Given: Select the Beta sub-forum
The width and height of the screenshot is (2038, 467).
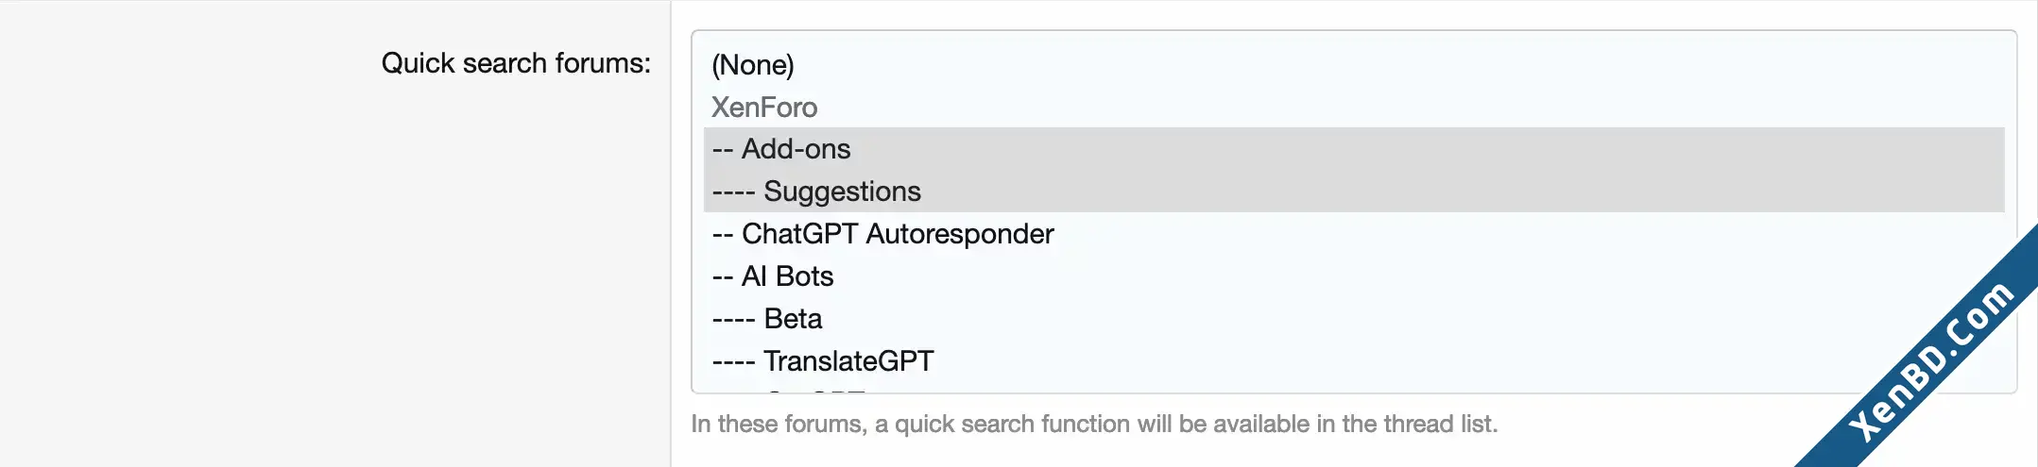Looking at the screenshot, I should (1353, 319).
